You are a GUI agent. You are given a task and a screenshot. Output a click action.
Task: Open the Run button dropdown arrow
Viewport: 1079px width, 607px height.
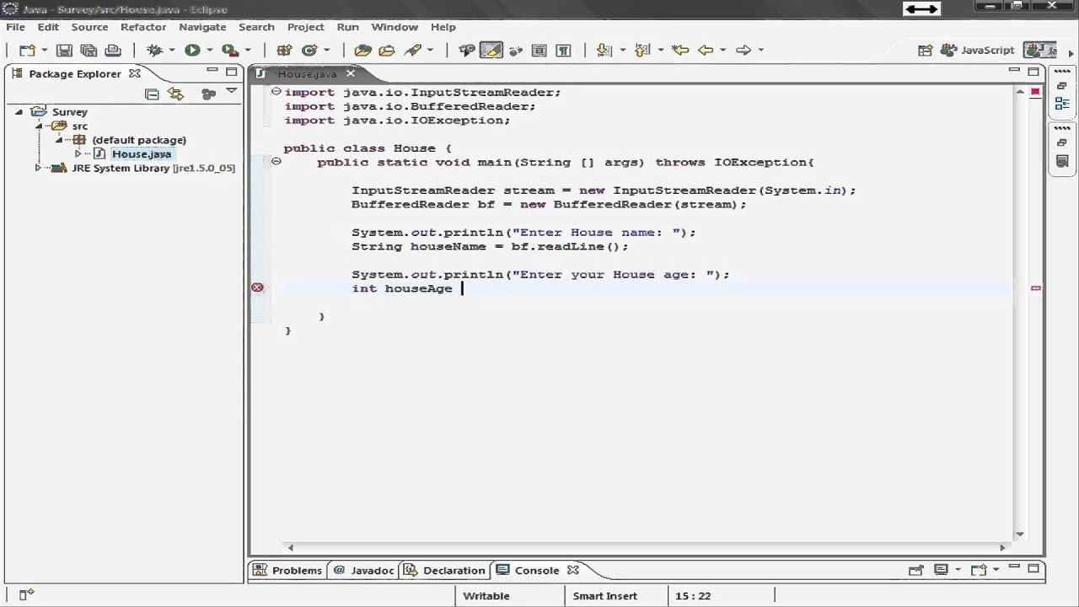(209, 51)
